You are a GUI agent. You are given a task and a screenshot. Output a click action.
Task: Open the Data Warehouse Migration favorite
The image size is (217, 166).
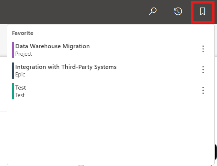click(53, 46)
